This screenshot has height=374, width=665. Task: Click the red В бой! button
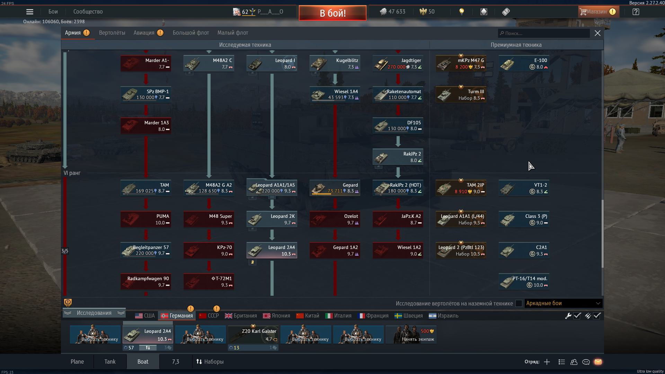pyautogui.click(x=332, y=13)
